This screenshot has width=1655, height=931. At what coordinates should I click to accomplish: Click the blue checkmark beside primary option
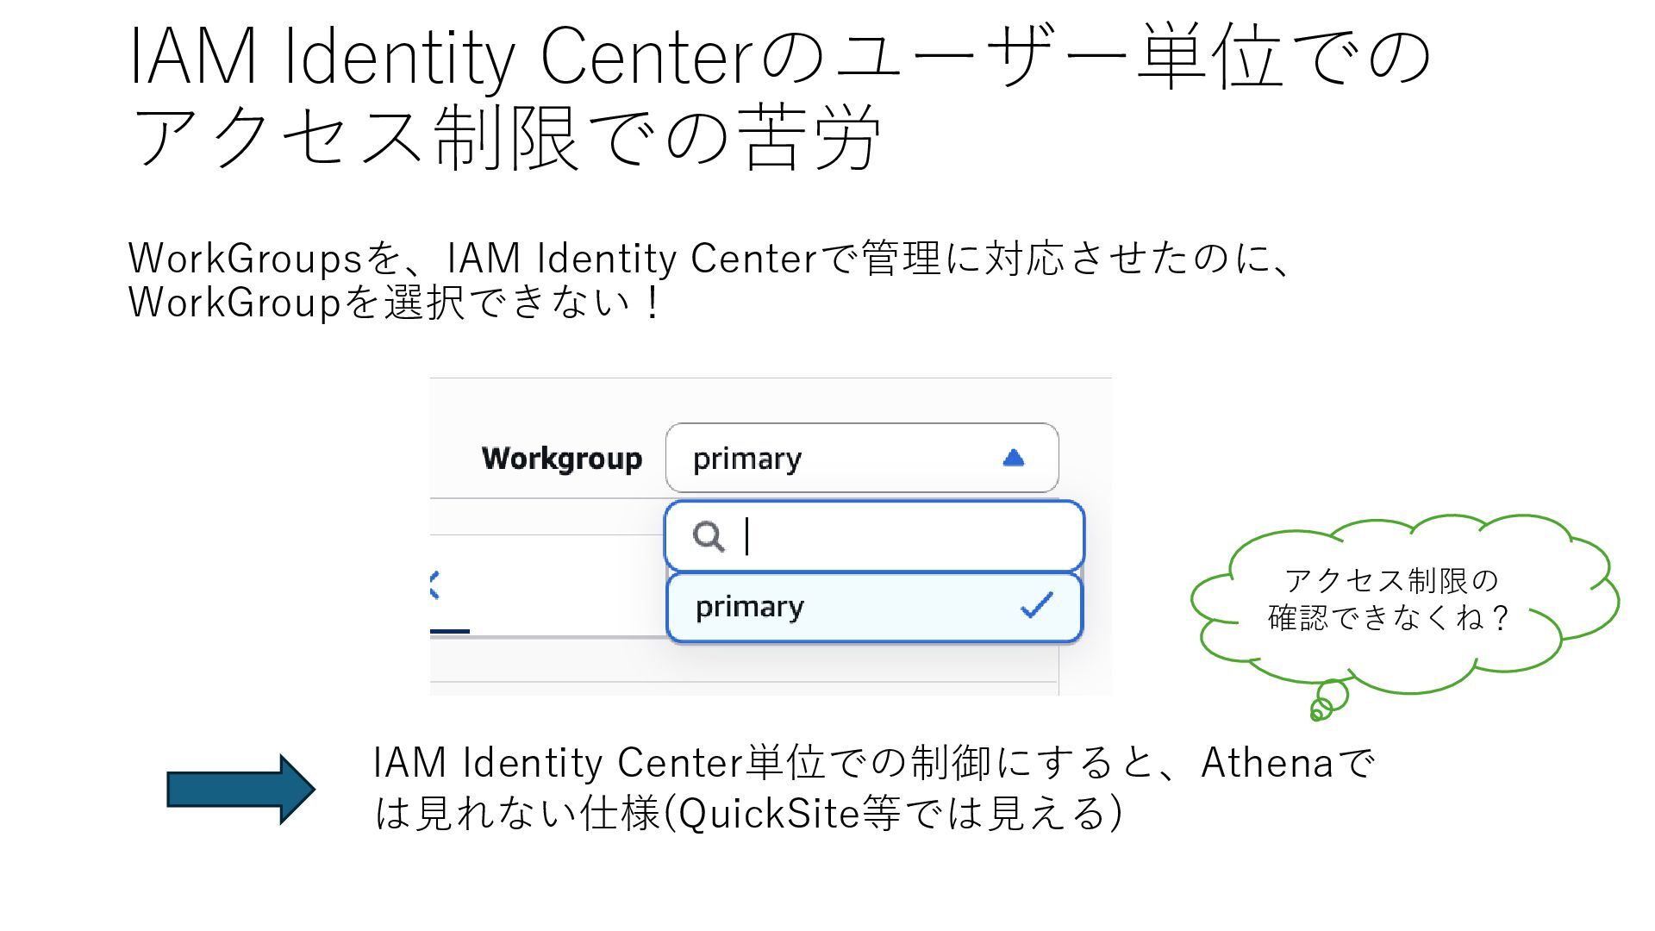pos(1036,605)
